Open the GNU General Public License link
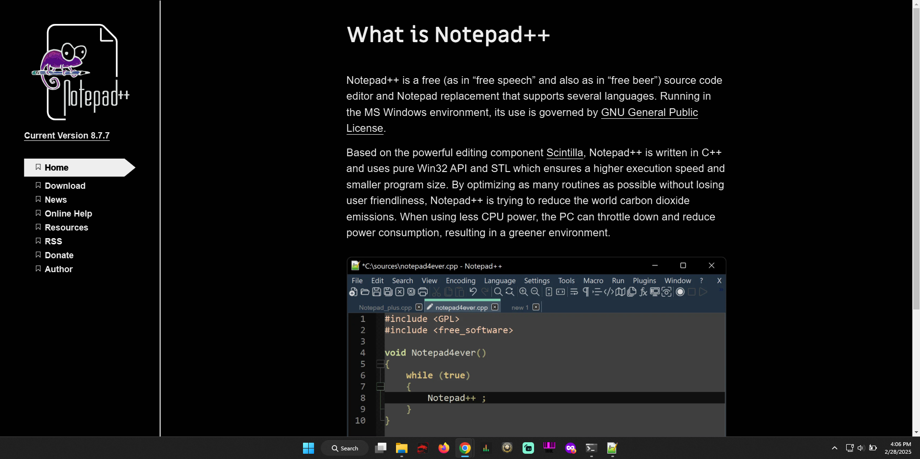This screenshot has height=459, width=920. (649, 113)
